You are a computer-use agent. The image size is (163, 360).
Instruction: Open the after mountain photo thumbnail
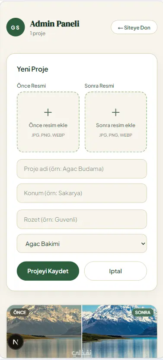[x=120, y=331]
